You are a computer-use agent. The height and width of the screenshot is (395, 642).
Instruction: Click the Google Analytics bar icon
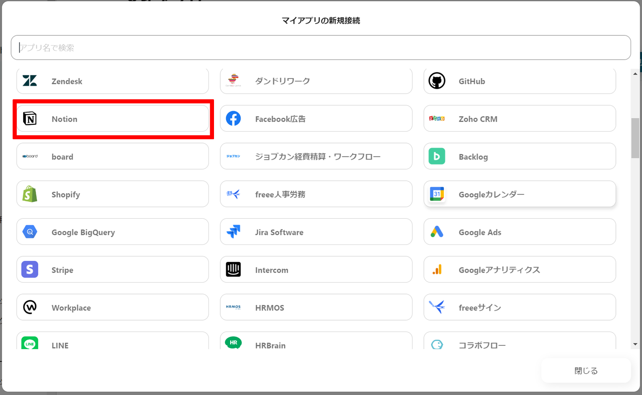(437, 269)
